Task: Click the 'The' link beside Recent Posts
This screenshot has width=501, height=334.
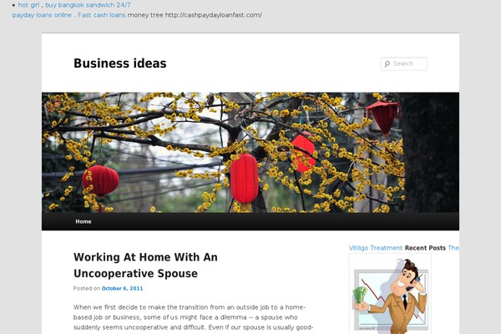Action: (453, 248)
